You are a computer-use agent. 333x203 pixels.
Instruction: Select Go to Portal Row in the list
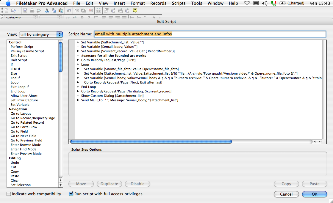coord(24,127)
